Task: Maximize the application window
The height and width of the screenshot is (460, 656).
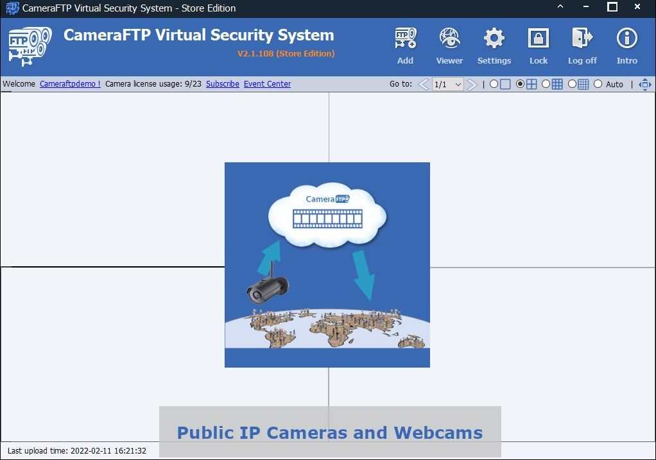Action: click(612, 6)
